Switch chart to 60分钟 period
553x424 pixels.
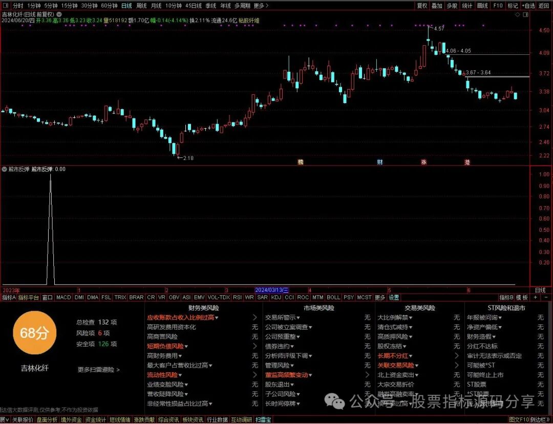point(109,6)
